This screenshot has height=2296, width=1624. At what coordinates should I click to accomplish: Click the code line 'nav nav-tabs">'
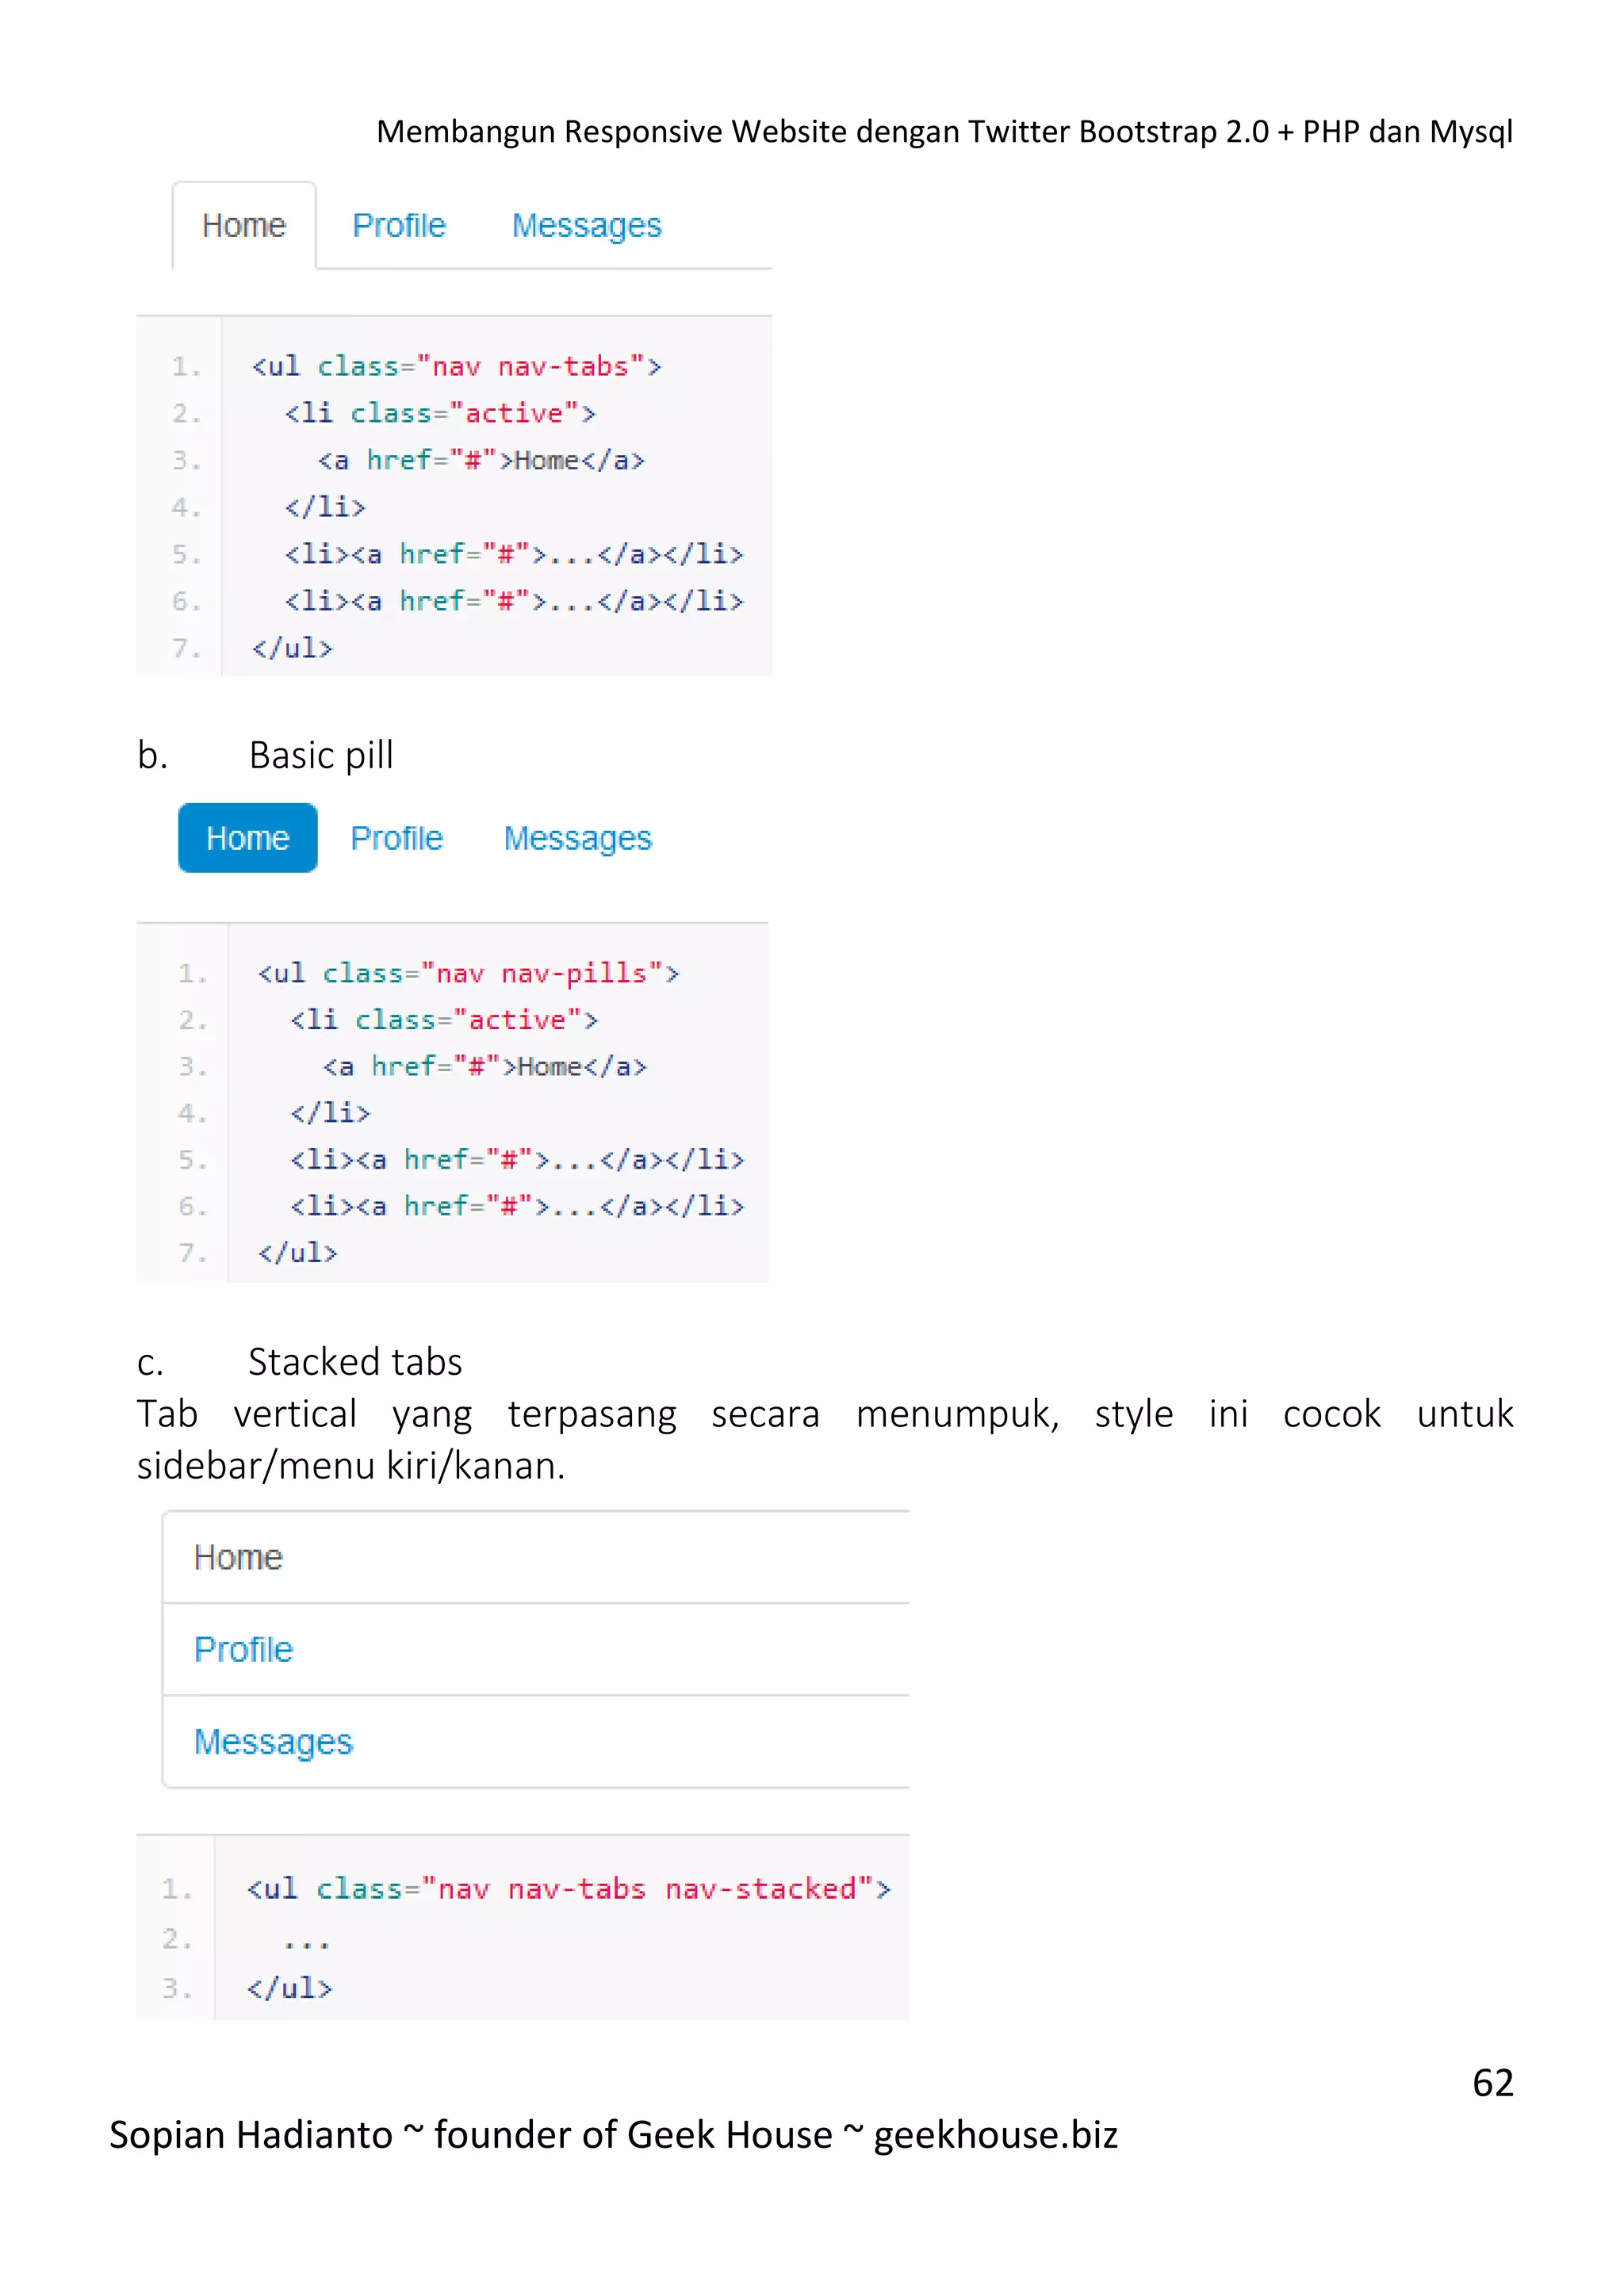tap(457, 367)
